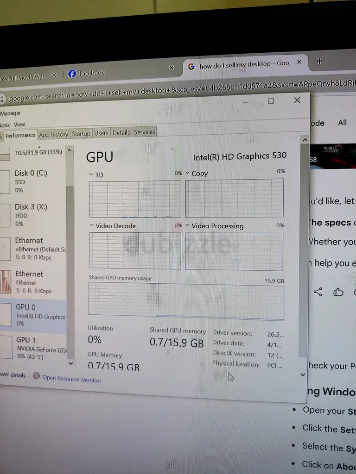Open the Video Processing graph dropdown
This screenshot has width=356, height=474.
(187, 225)
